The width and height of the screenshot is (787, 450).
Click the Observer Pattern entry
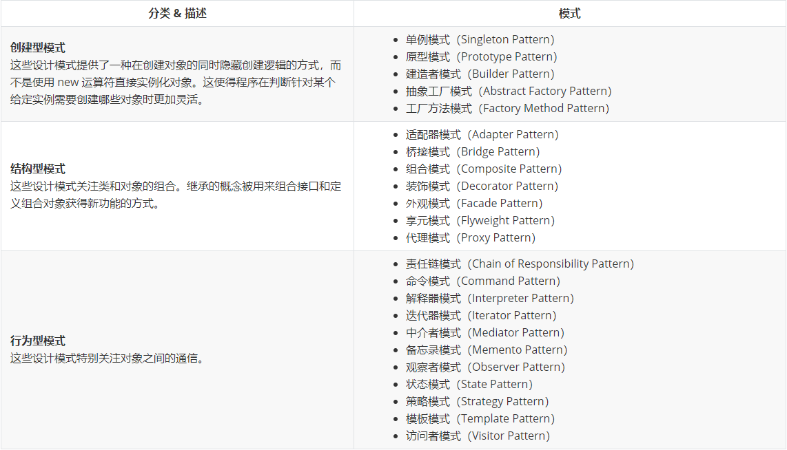pyautogui.click(x=485, y=367)
